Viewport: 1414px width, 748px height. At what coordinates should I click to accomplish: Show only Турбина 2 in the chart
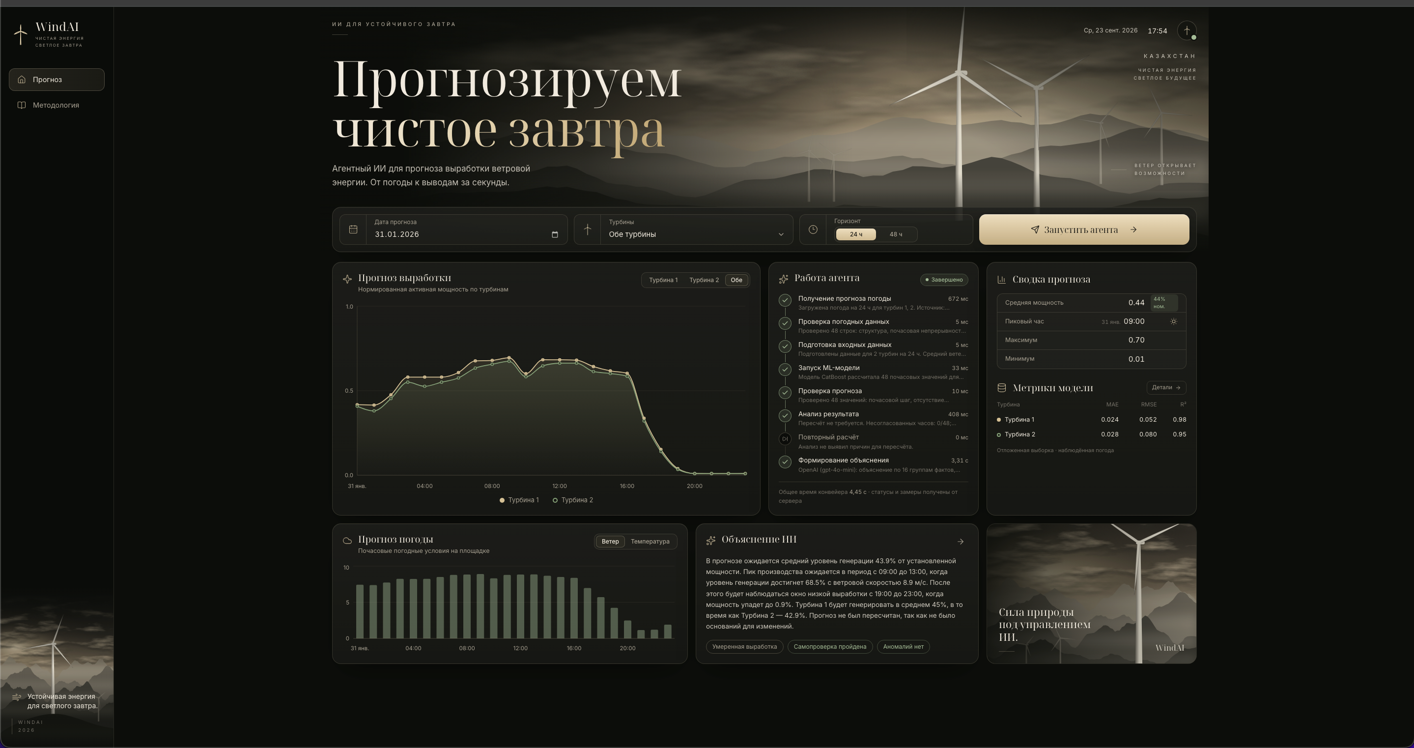coord(704,280)
